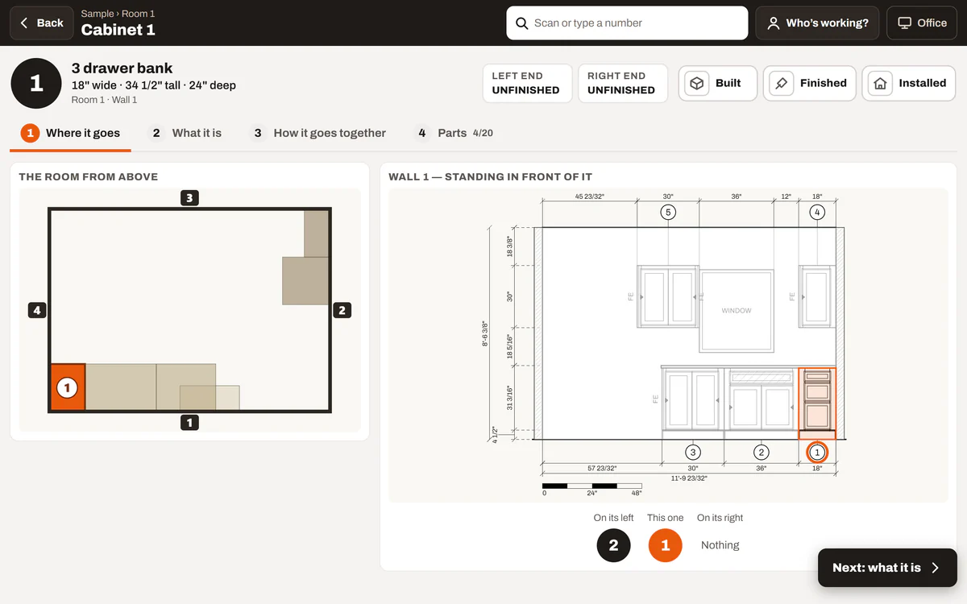Open Who's working person selector
The height and width of the screenshot is (604, 967).
point(817,23)
